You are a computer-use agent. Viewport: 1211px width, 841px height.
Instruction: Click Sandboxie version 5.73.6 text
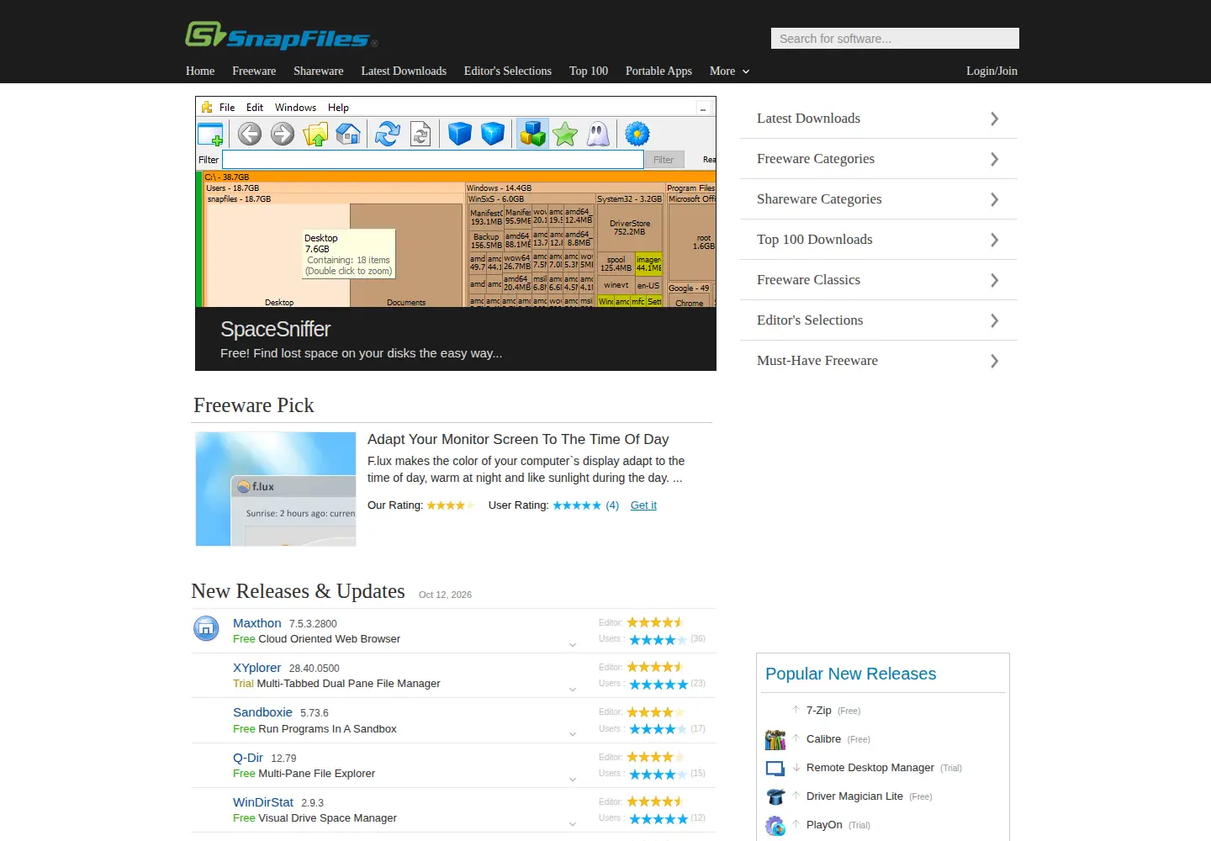point(315,713)
